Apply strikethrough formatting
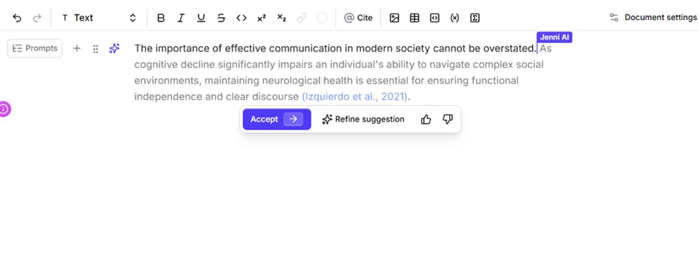The image size is (699, 278). coord(221,18)
